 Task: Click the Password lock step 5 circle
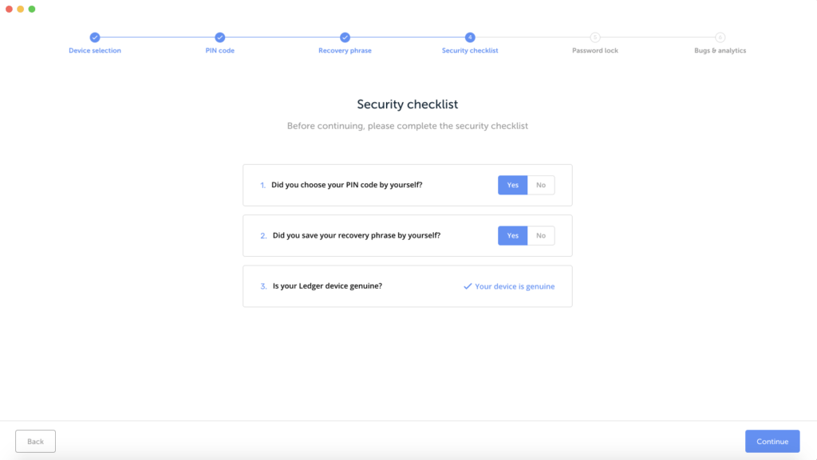click(595, 37)
